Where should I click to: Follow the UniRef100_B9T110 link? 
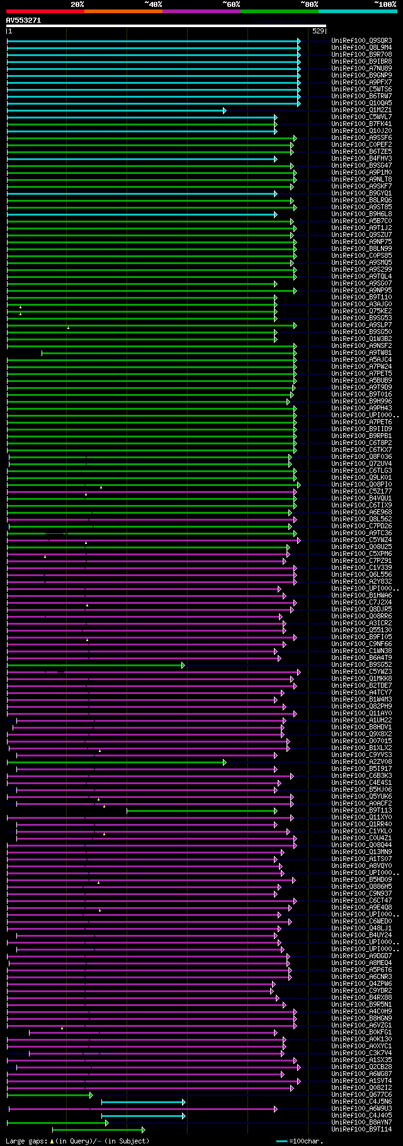point(361,298)
